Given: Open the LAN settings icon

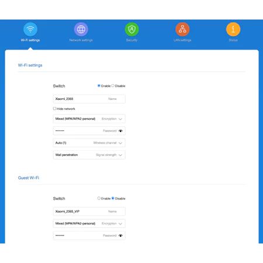Looking at the screenshot, I should click(182, 29).
